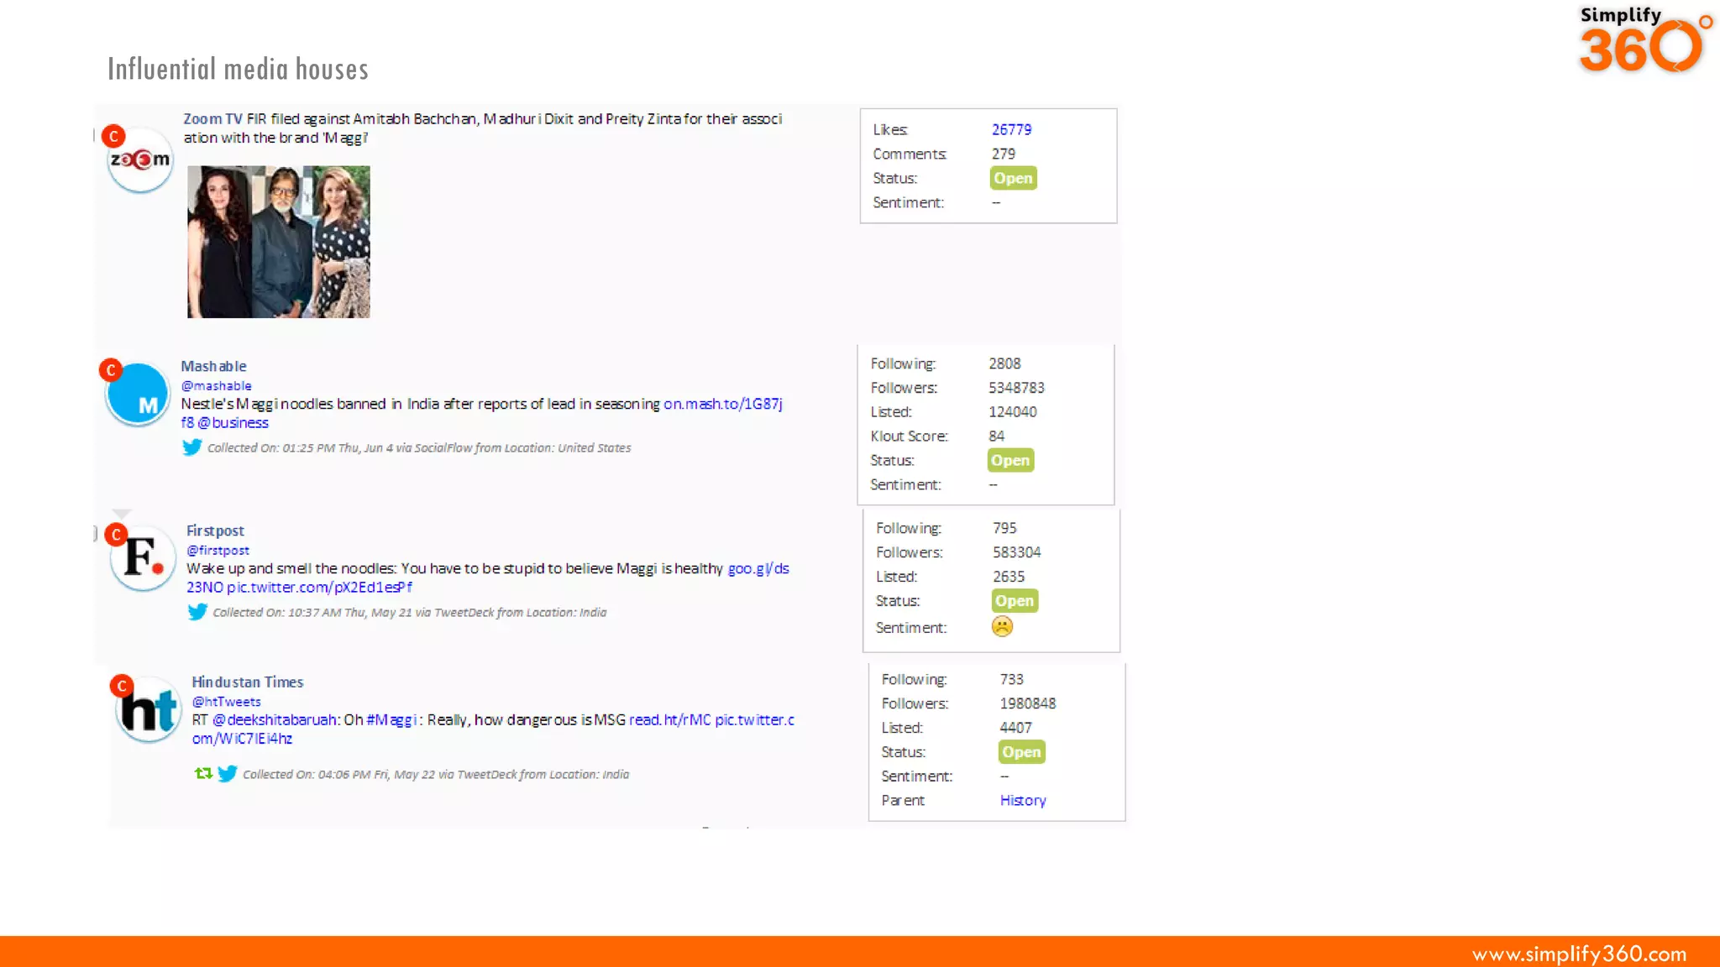The image size is (1720, 967).
Task: Click the Mashable blue profile avatar
Action: pos(139,395)
